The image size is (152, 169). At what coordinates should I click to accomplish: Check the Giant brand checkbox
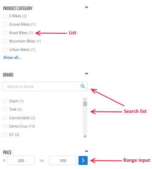tap(5, 101)
